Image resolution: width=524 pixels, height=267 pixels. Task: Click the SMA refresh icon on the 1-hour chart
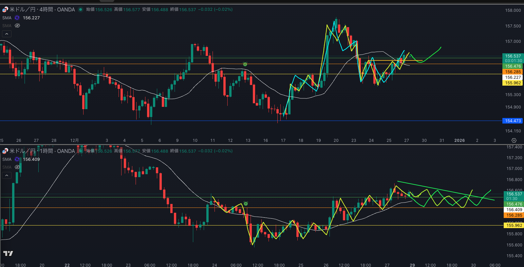pos(17,159)
